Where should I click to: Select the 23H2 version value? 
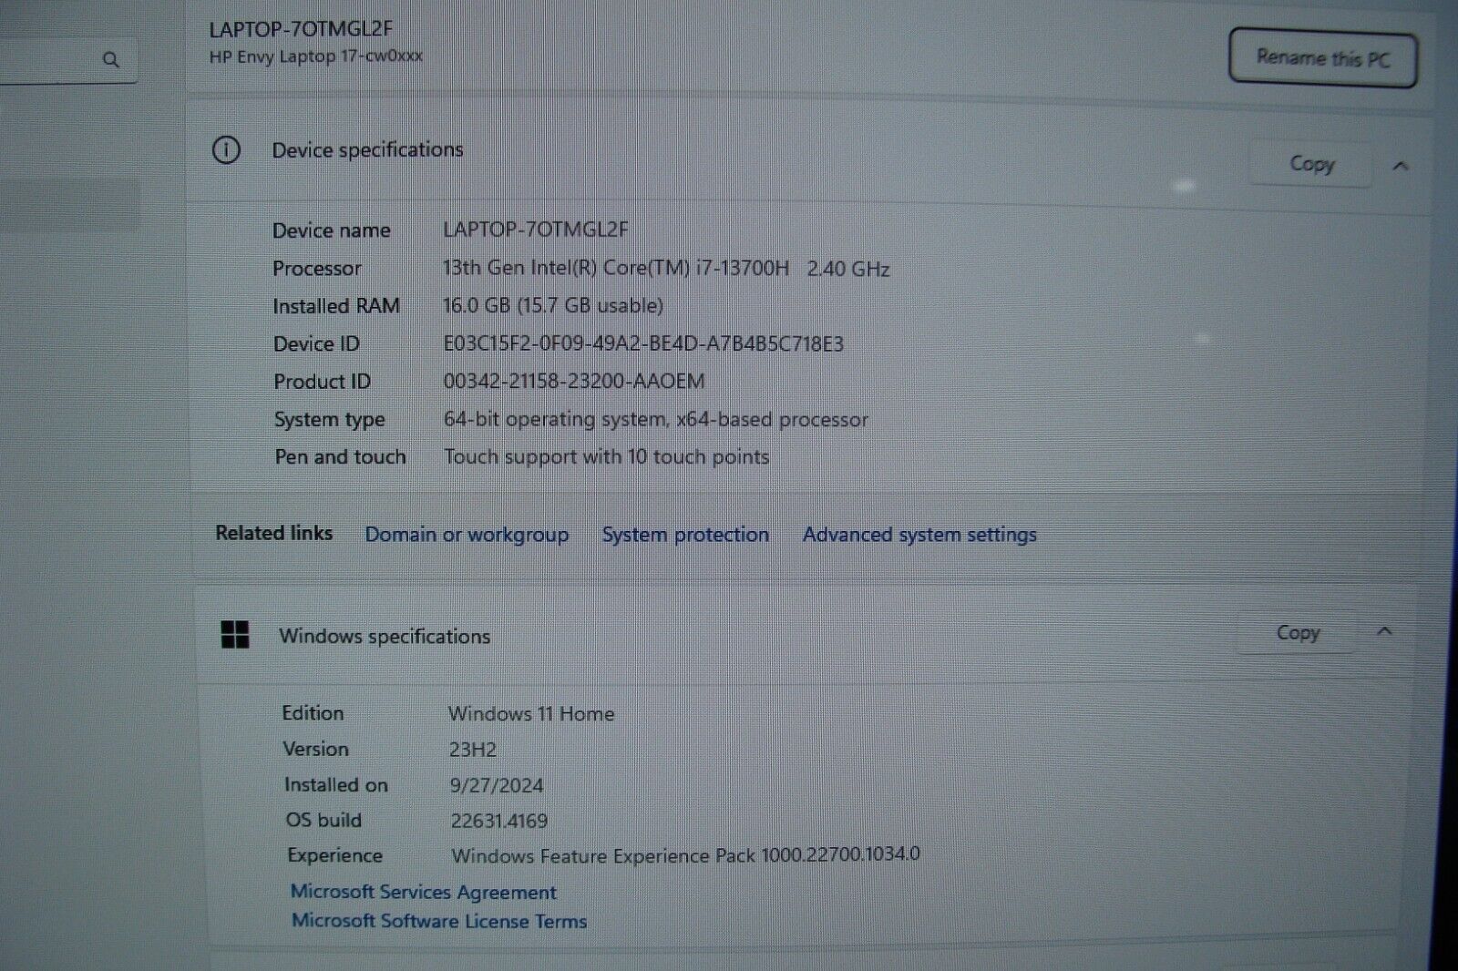pos(473,750)
